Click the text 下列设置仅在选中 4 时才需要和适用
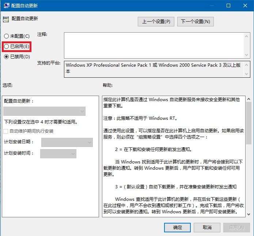 coord(41,122)
